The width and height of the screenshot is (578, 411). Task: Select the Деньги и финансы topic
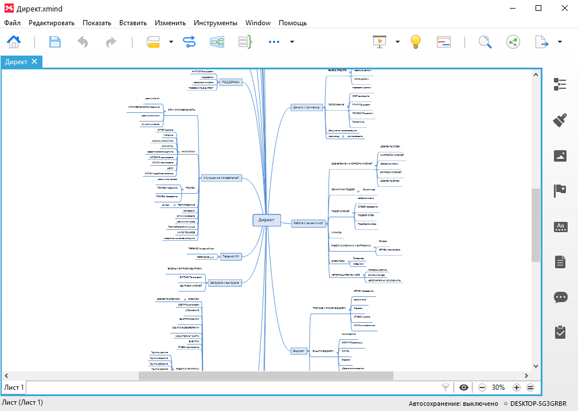306,107
